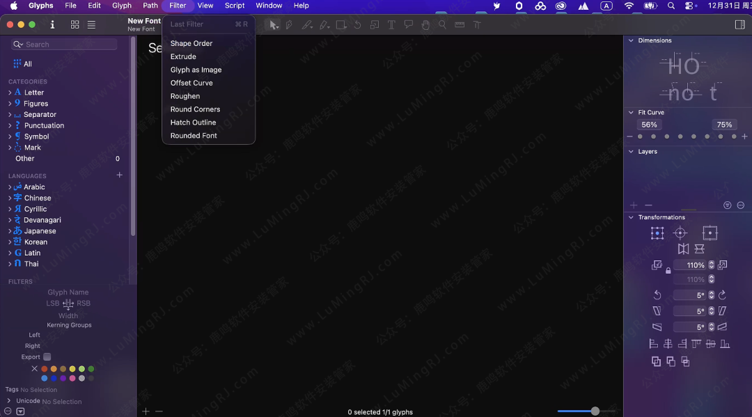Choose Round Corners filter
The height and width of the screenshot is (417, 752).
click(x=209, y=109)
